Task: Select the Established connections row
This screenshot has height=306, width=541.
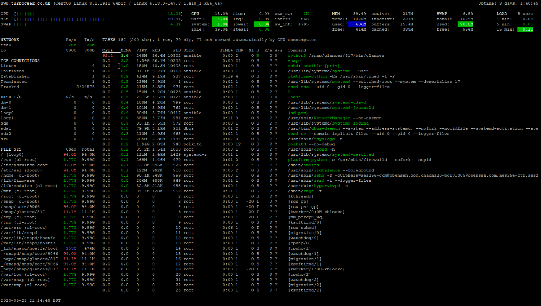Action: coord(48,76)
